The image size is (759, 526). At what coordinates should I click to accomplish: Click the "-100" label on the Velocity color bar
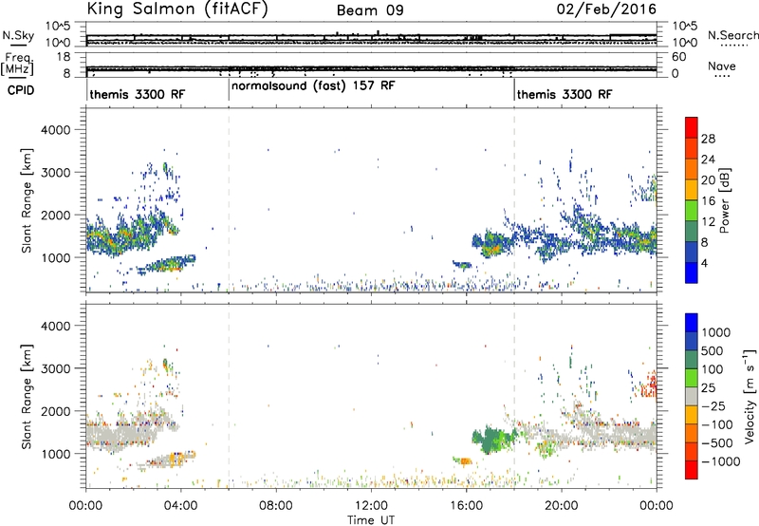717,424
